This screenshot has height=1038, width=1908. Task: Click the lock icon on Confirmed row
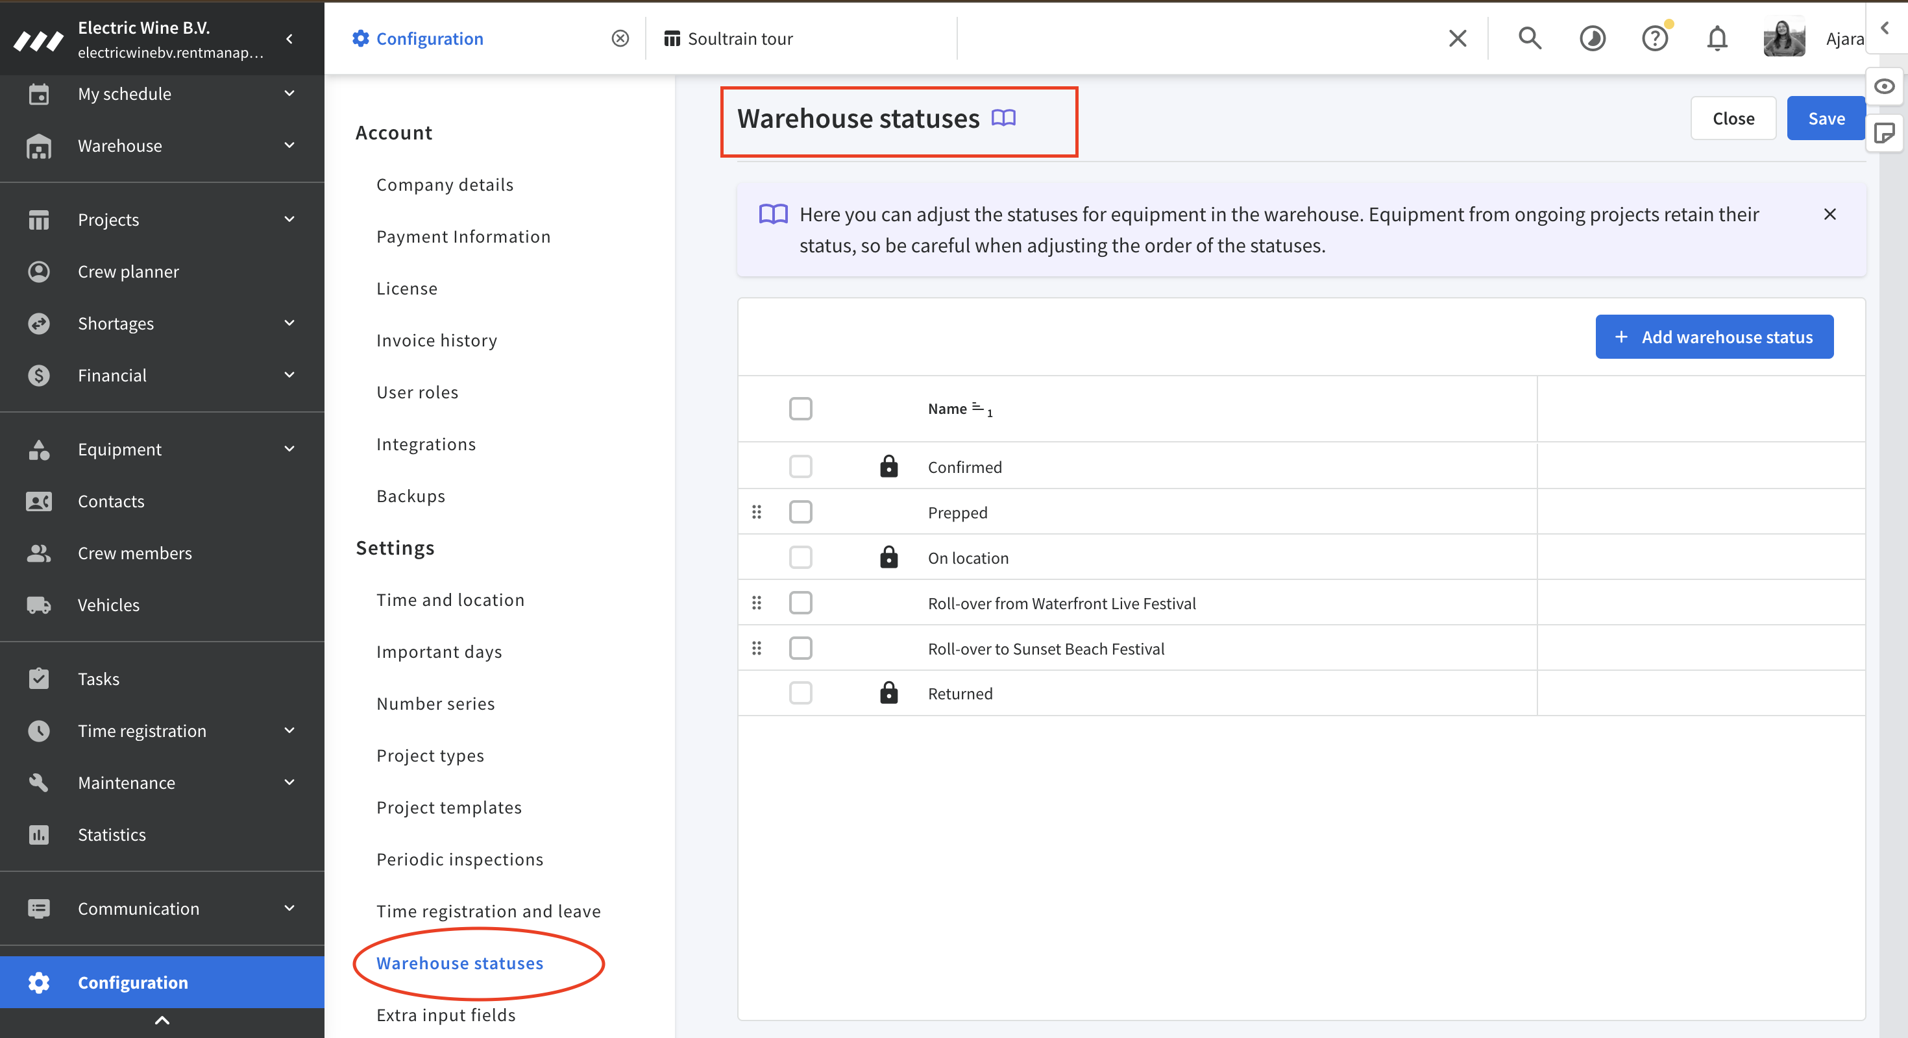coord(888,466)
